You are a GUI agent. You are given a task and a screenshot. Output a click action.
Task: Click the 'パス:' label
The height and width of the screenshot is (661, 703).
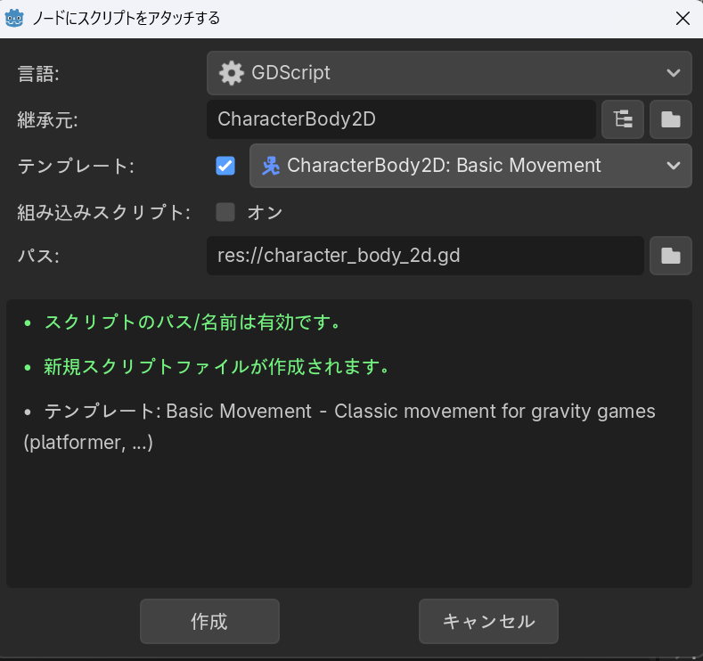(x=38, y=256)
